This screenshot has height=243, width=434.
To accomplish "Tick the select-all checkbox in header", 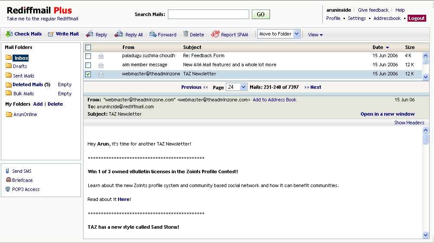I will point(88,47).
